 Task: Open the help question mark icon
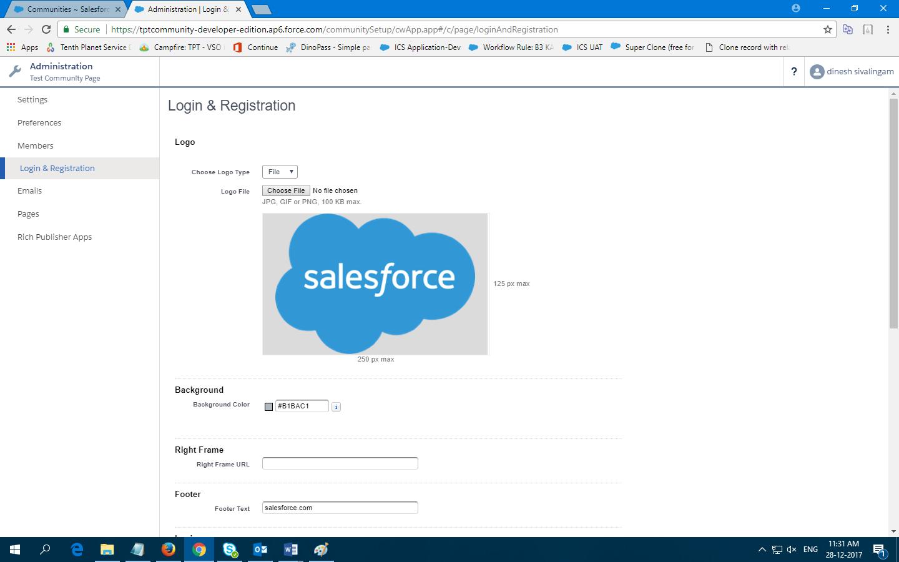pyautogui.click(x=793, y=72)
